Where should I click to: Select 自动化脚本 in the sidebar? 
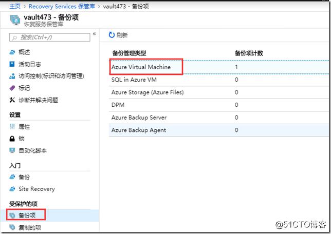(x=32, y=150)
